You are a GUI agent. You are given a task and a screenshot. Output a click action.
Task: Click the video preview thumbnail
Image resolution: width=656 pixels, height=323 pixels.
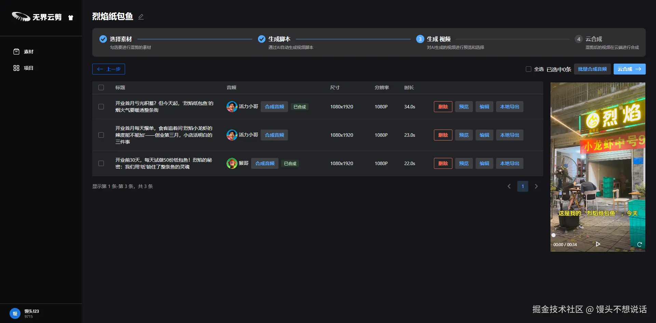coord(598,167)
